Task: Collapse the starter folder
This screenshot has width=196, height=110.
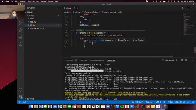Action: (32, 15)
